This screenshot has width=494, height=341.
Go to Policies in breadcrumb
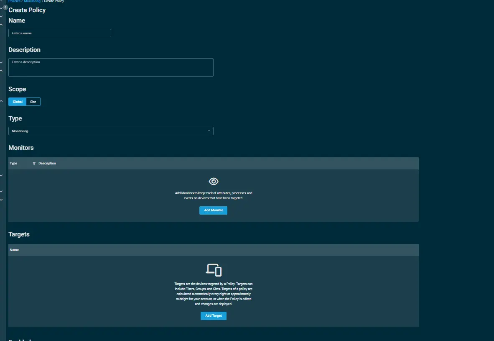(14, 1)
